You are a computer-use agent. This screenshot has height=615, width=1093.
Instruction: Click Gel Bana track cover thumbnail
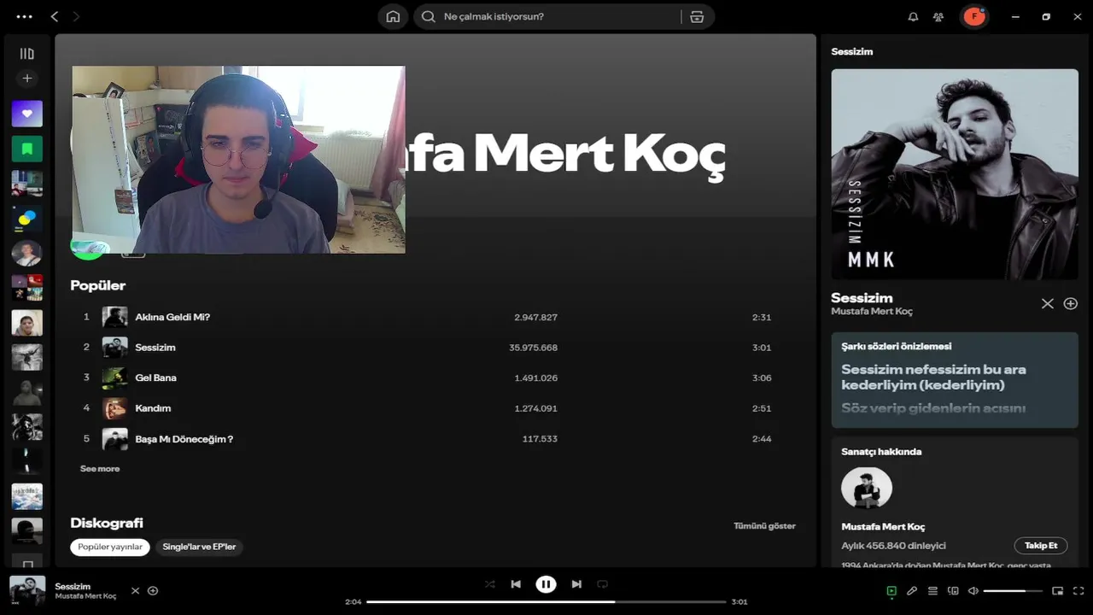click(x=114, y=378)
